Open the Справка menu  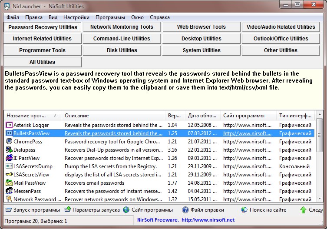tap(160, 17)
